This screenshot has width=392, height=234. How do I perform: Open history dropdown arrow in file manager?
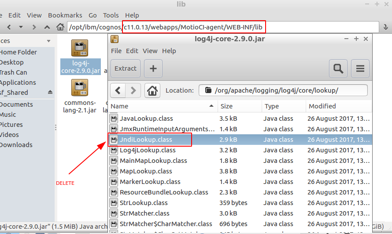[x=21, y=27]
